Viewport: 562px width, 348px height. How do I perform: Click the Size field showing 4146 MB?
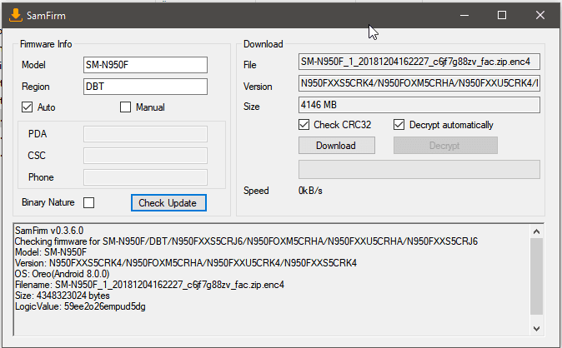pyautogui.click(x=419, y=105)
